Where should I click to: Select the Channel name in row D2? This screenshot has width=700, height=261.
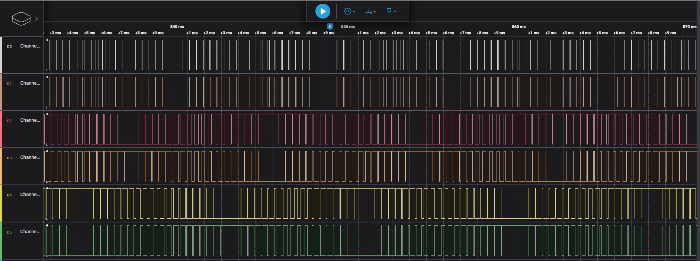(x=30, y=120)
